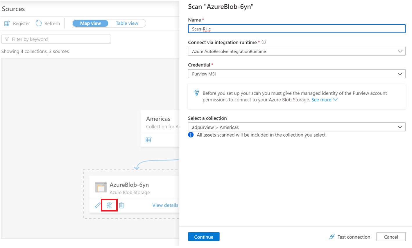Click the Refresh circular arrow icon
Viewport: 412px width, 248px height.
click(x=39, y=23)
